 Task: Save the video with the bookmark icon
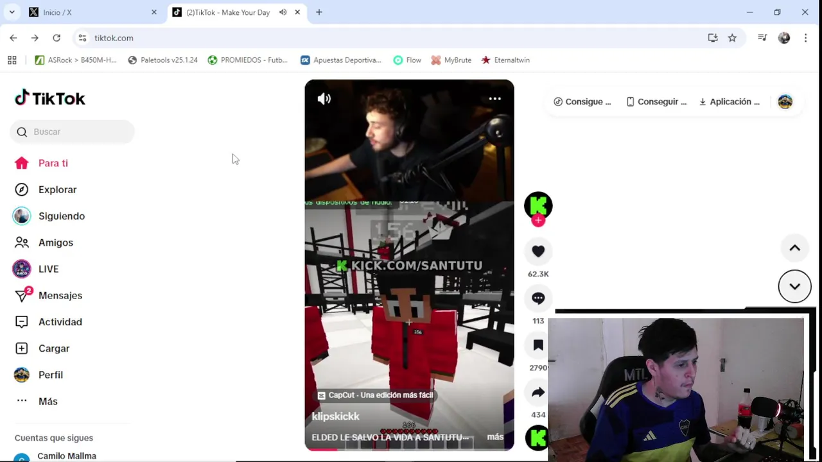pos(538,345)
